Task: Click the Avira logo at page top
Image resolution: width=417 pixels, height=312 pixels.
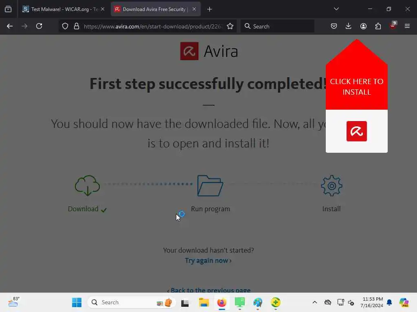Action: pos(209,51)
